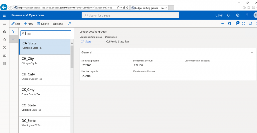Viewport: 257px width, 133px height.
Task: Click the USMF company selector
Action: [x=219, y=15]
